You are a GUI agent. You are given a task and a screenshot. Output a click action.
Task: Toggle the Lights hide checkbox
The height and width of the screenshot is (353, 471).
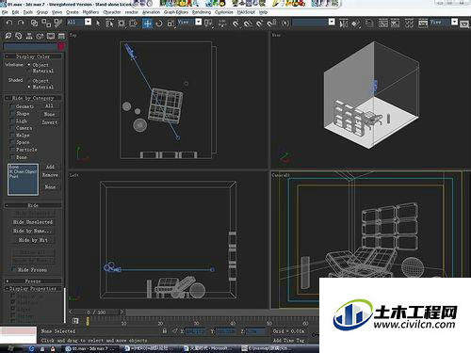point(12,120)
